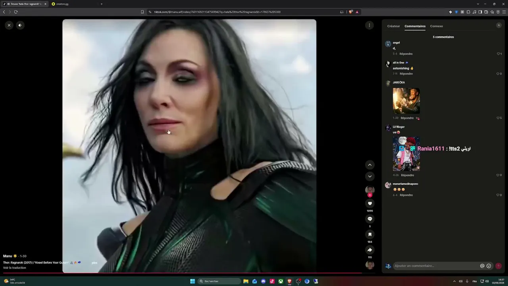Open the Brave Shields icon
Image resolution: width=508 pixels, height=286 pixels.
[x=351, y=12]
